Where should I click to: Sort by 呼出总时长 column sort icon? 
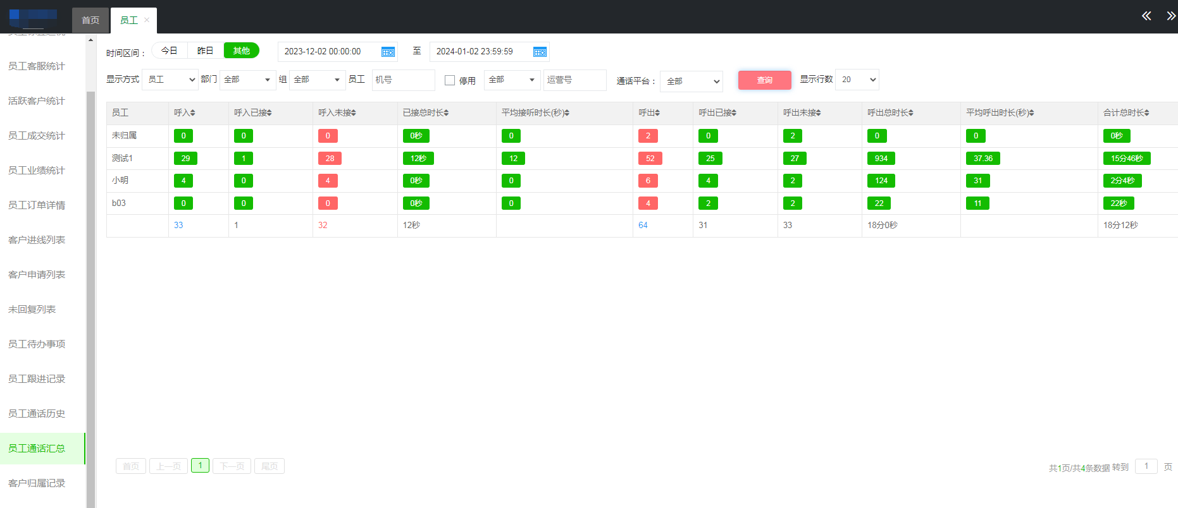coord(910,113)
